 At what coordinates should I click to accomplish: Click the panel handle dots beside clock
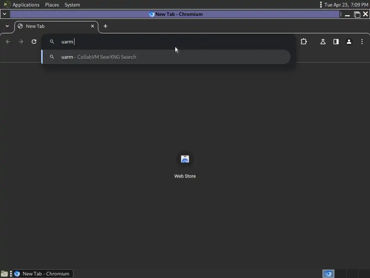tap(321, 5)
